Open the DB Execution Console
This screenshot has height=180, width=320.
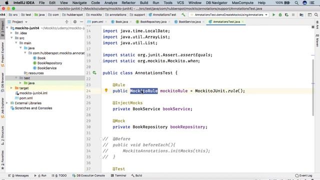pyautogui.click(x=88, y=175)
